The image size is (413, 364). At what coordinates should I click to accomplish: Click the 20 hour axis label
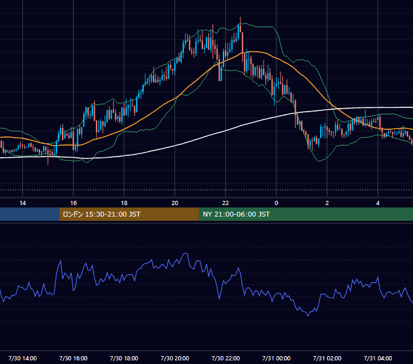pos(175,203)
